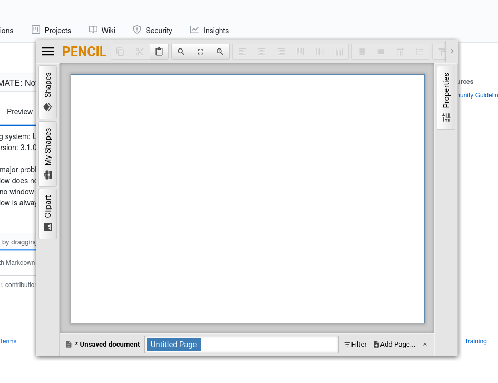Viewport: 498px width, 383px height.
Task: Open the Wiki tab in the browser page
Action: [x=102, y=30]
